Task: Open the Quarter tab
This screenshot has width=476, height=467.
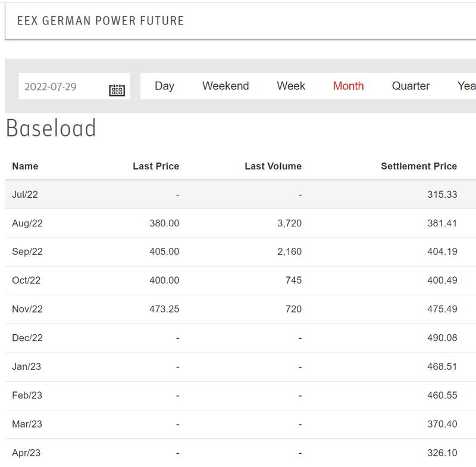Action: pyautogui.click(x=411, y=86)
